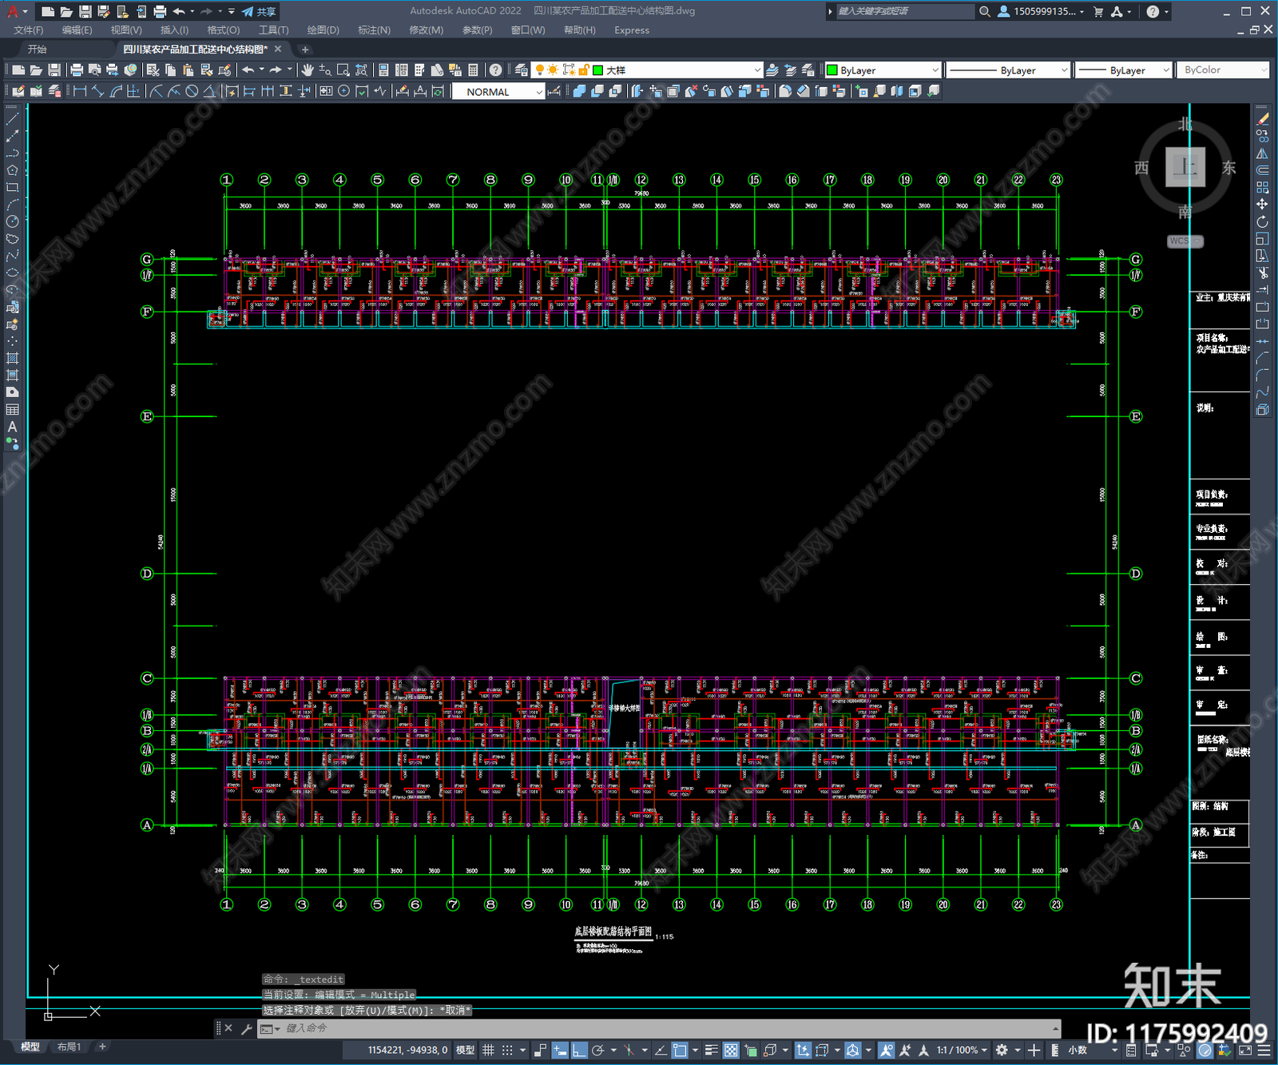Select the Linear dimension tool
The image size is (1278, 1065).
pyautogui.click(x=80, y=91)
